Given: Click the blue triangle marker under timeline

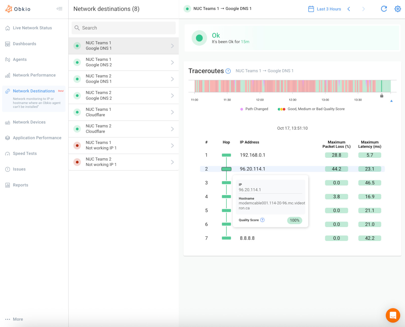Looking at the screenshot, I should (x=391, y=101).
